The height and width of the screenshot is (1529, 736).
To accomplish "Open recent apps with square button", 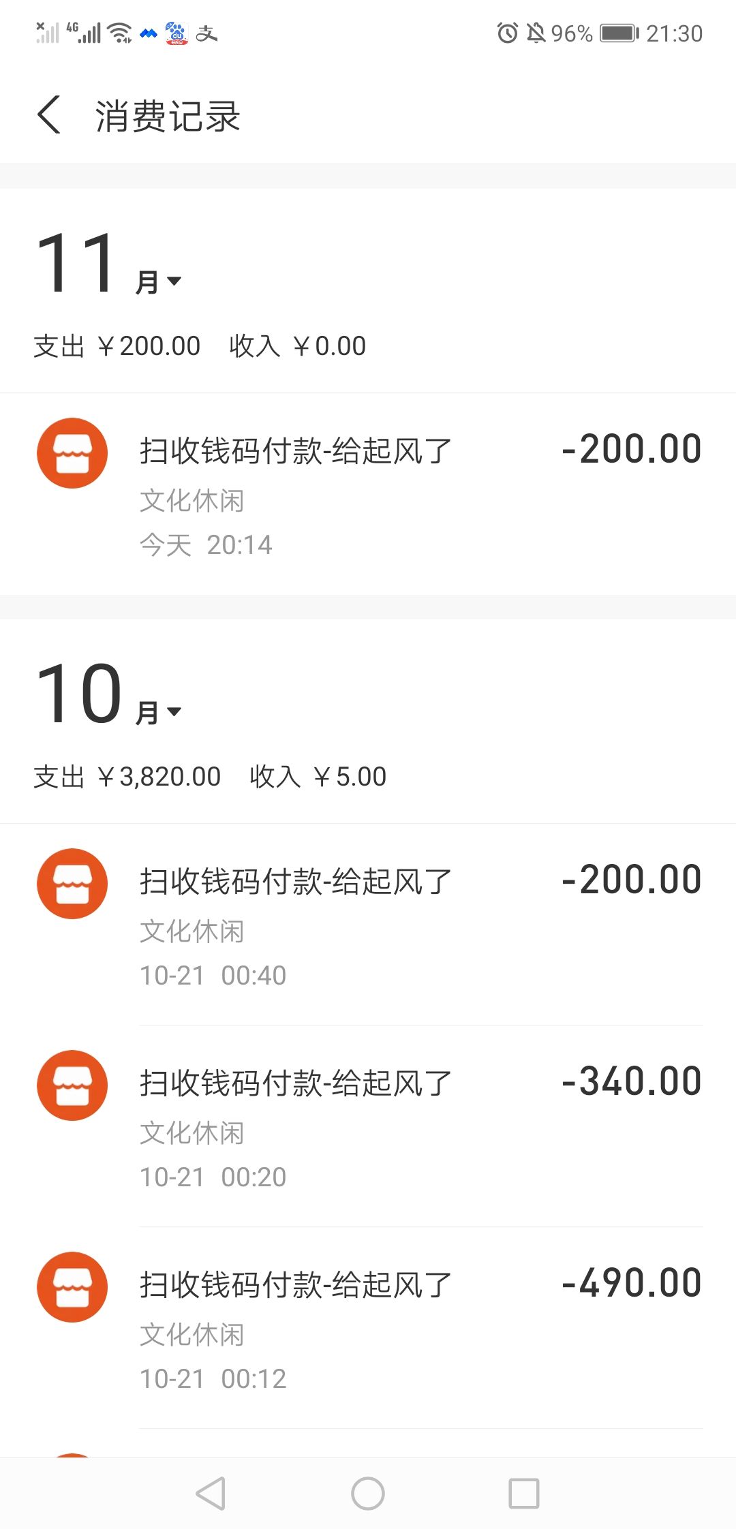I will (x=524, y=1494).
